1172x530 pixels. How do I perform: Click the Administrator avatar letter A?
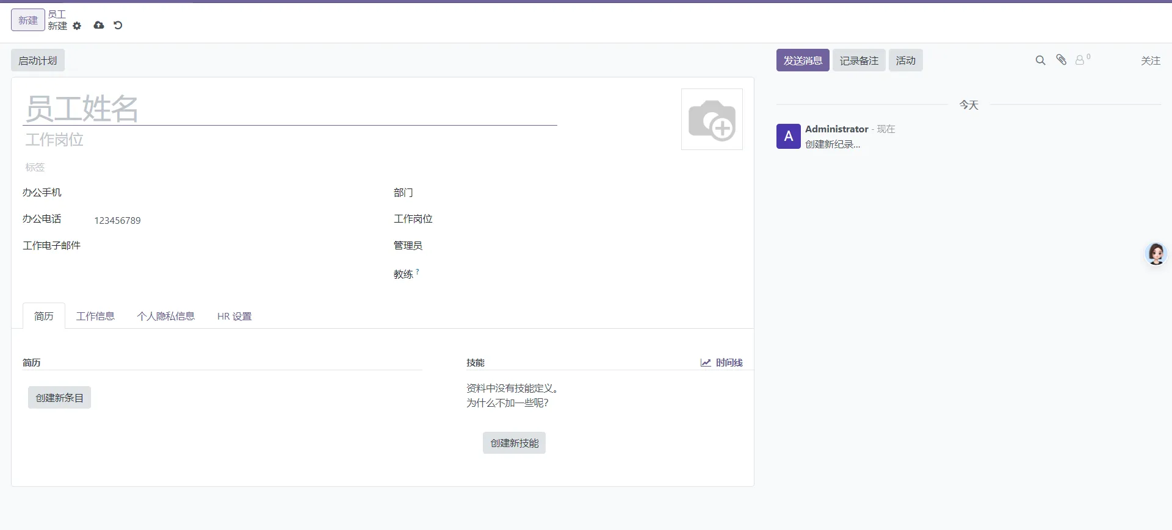tap(789, 136)
